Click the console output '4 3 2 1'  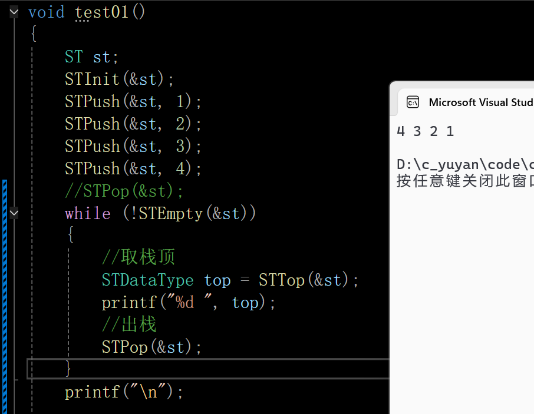(x=426, y=131)
